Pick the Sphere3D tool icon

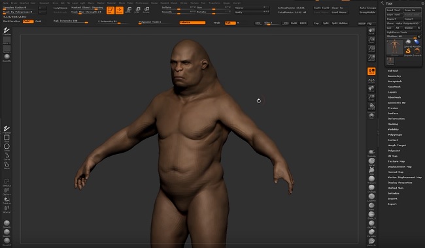[x=408, y=42]
